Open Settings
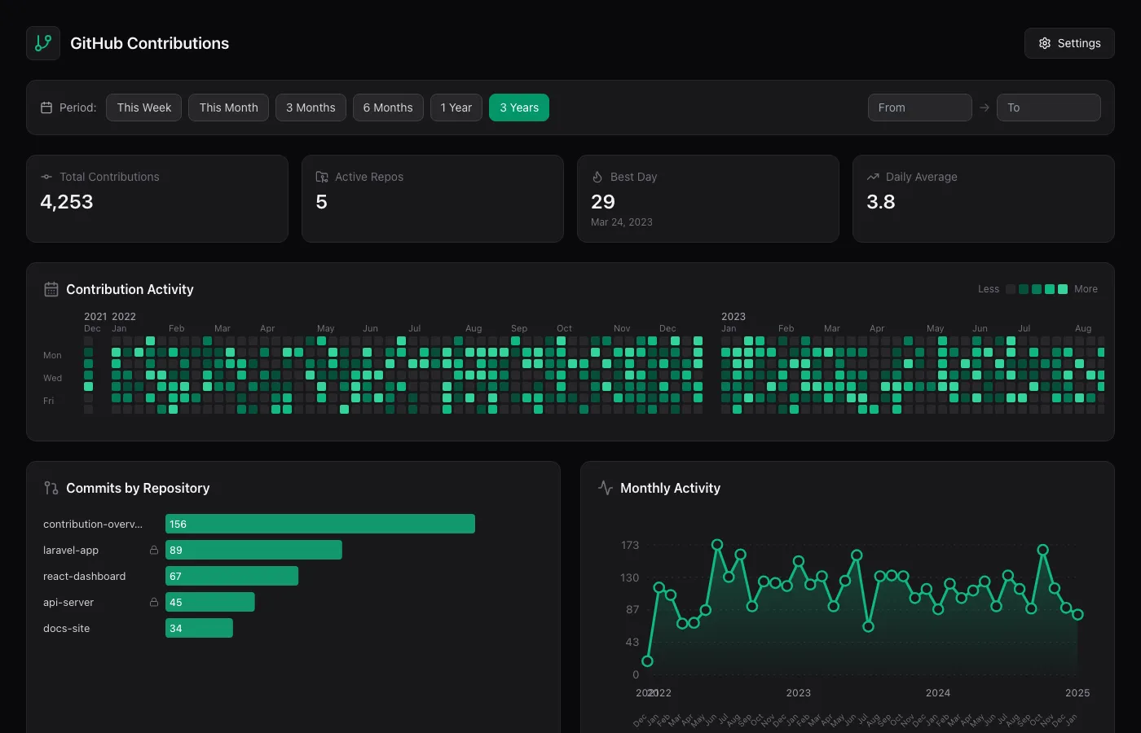Screen dimensions: 1141x733 pyautogui.click(x=1069, y=43)
